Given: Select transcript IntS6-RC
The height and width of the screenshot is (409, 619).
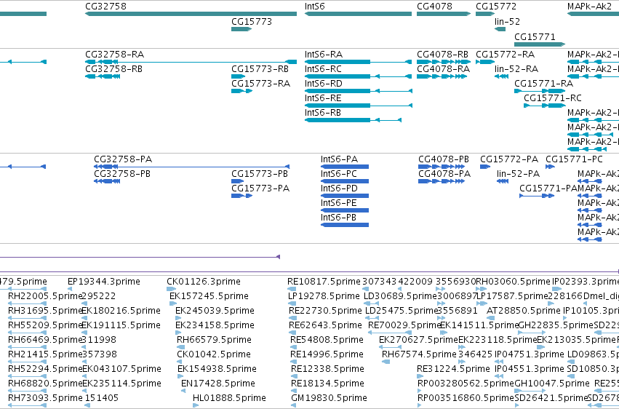Looking at the screenshot, I should [358, 76].
